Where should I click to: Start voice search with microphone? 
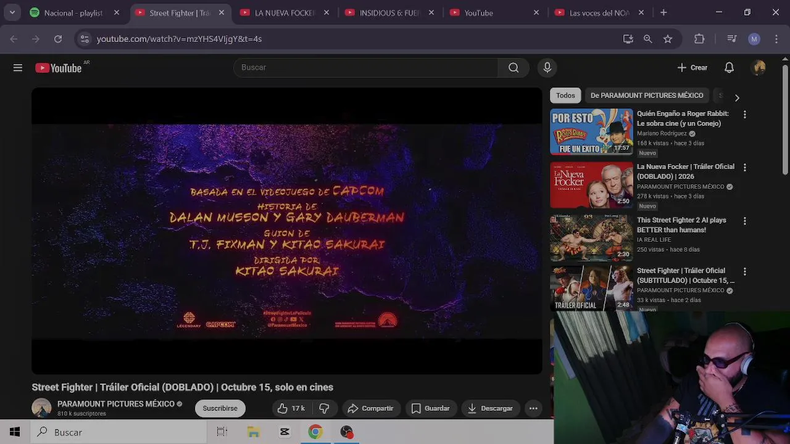click(x=547, y=68)
